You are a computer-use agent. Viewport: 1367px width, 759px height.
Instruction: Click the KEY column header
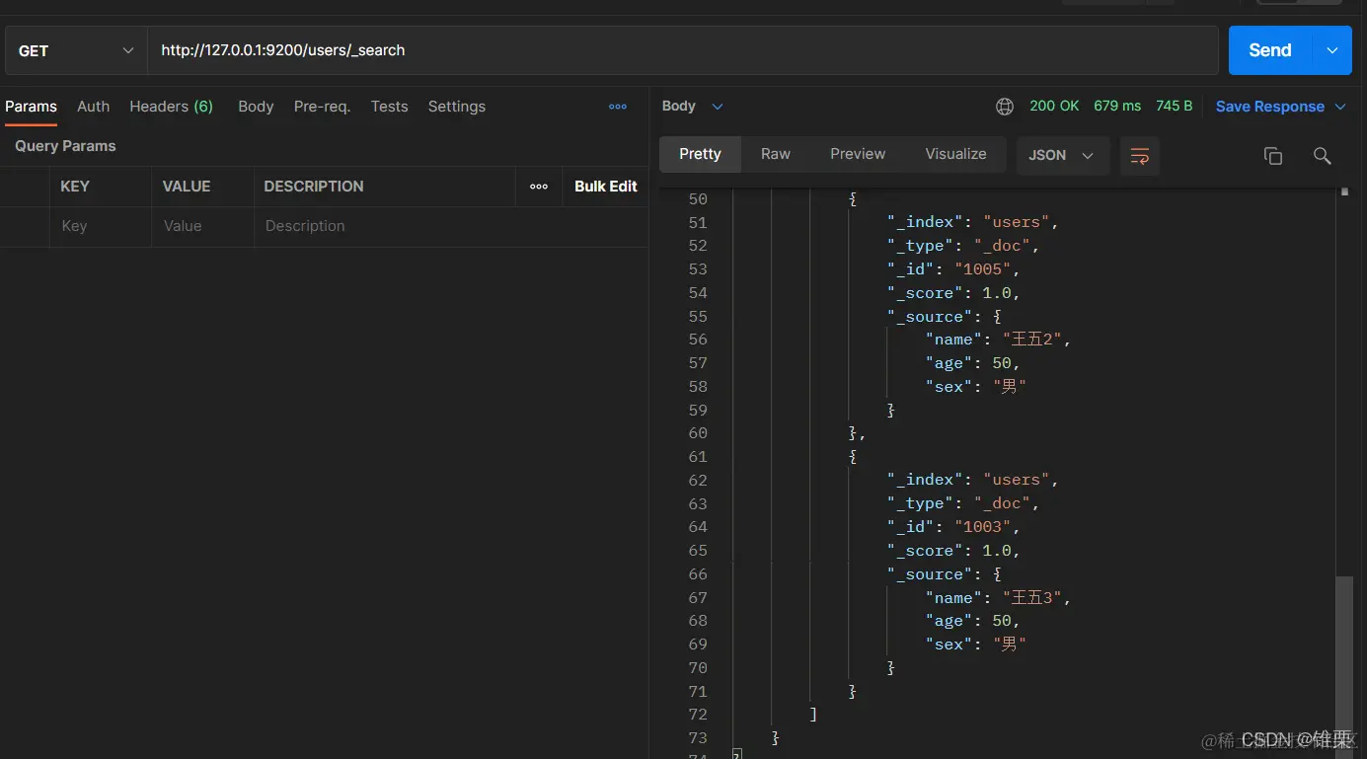click(x=75, y=187)
